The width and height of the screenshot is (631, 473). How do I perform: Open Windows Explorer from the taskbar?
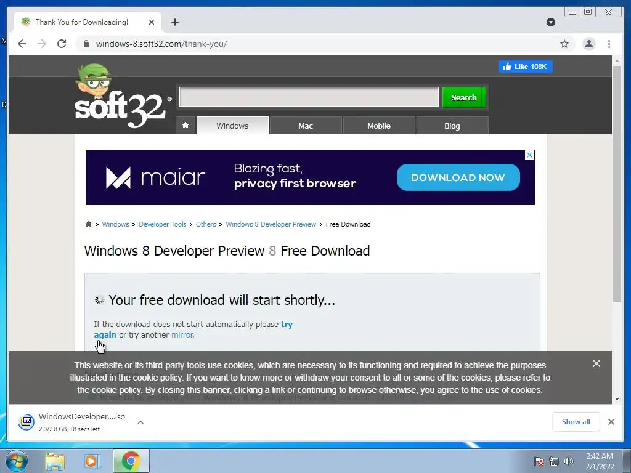coord(55,461)
